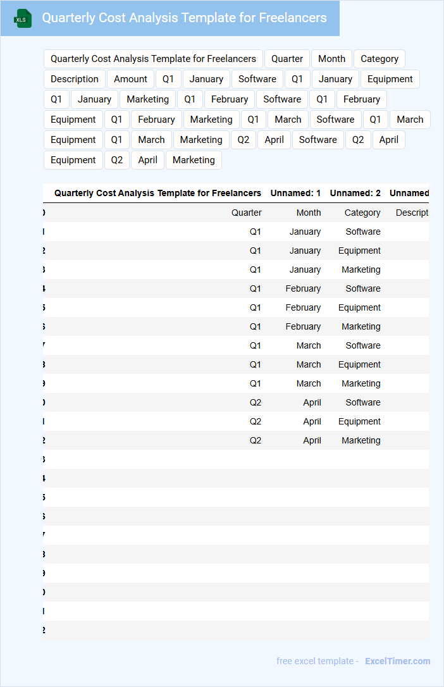Click the 'free excel template -' footer text

pyautogui.click(x=318, y=661)
